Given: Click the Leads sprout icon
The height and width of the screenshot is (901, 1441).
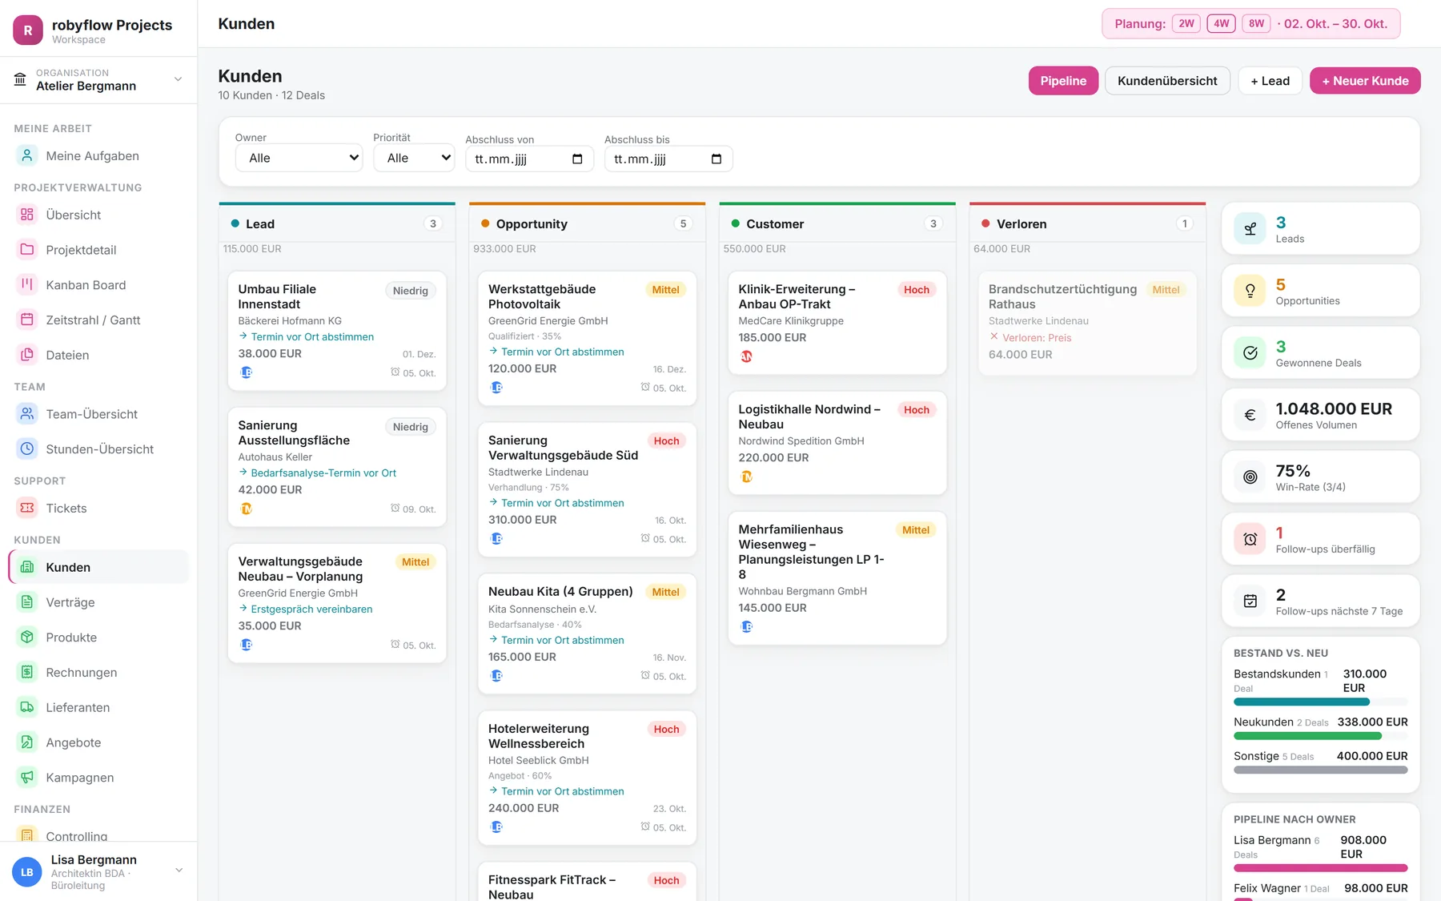Looking at the screenshot, I should 1250,229.
